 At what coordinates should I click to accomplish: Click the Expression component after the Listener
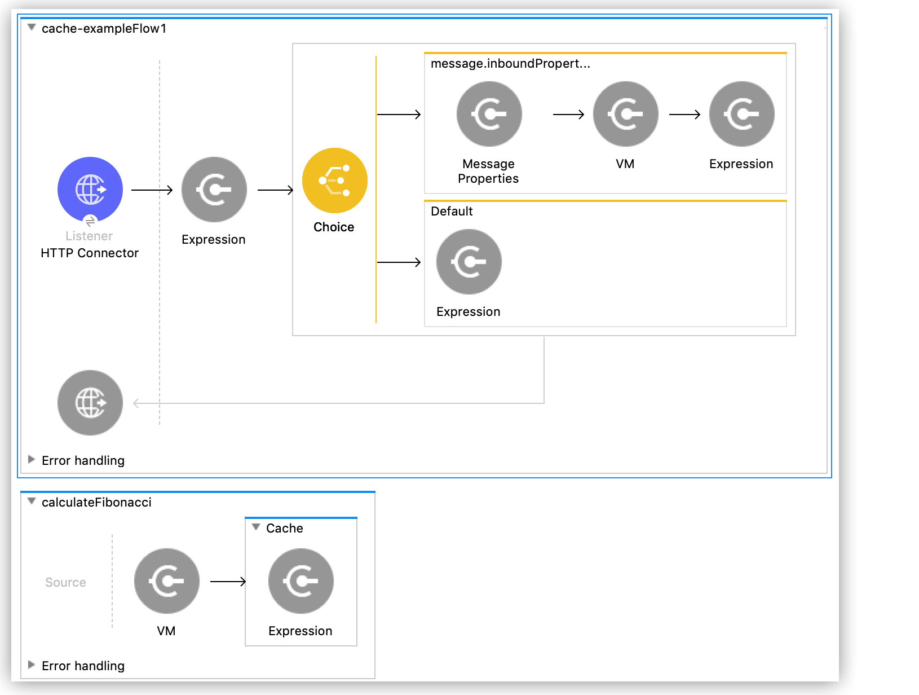tap(214, 190)
